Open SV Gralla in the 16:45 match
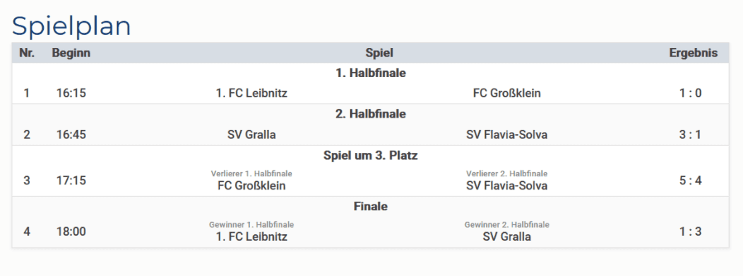 tap(252, 135)
